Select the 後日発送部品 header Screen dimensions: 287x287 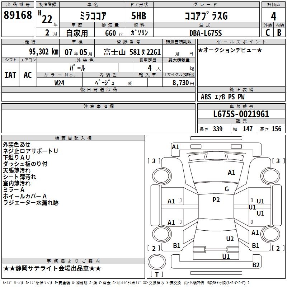98,89
